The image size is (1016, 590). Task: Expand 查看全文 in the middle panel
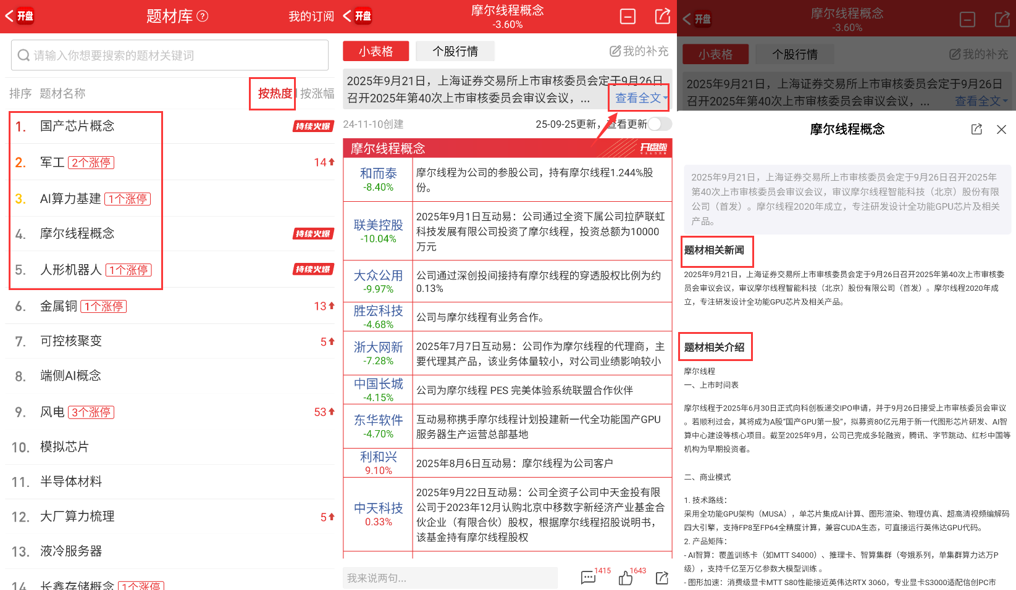tap(640, 98)
